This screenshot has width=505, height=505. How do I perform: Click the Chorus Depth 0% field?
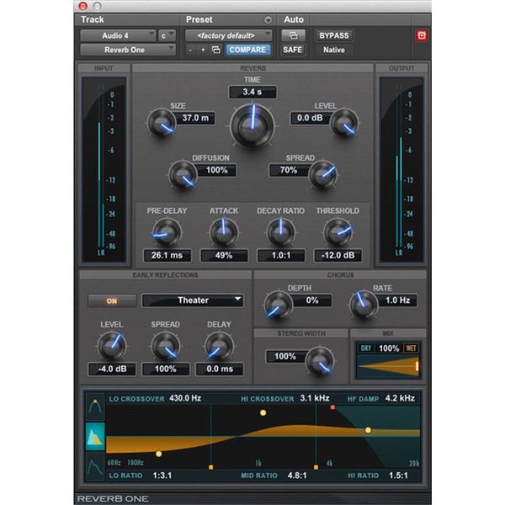tap(312, 300)
